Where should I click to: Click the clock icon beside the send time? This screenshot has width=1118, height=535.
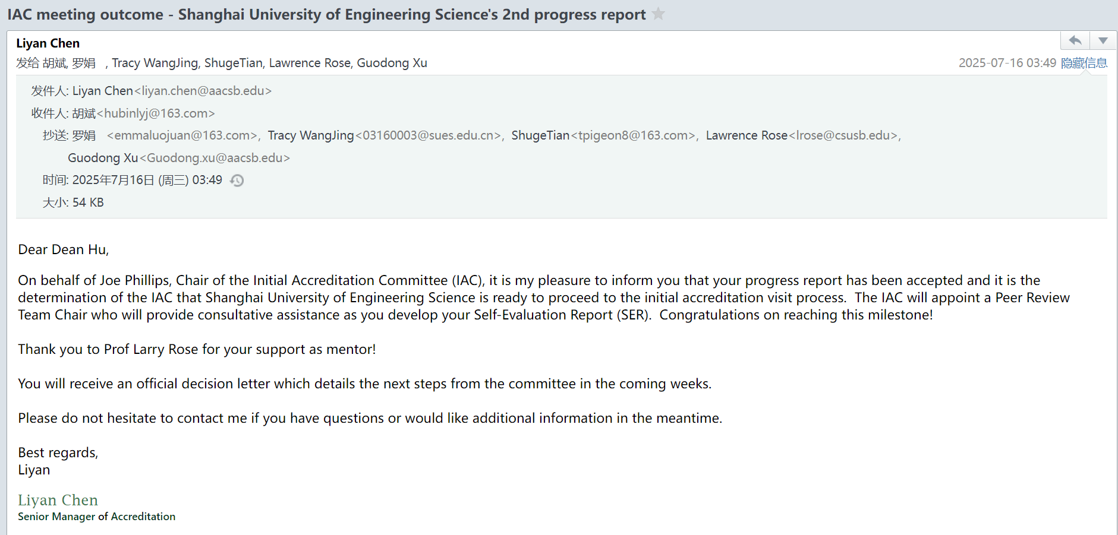coord(237,181)
